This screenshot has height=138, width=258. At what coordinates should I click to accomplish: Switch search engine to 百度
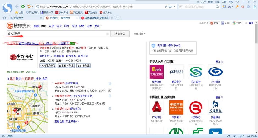[x=226, y=23]
